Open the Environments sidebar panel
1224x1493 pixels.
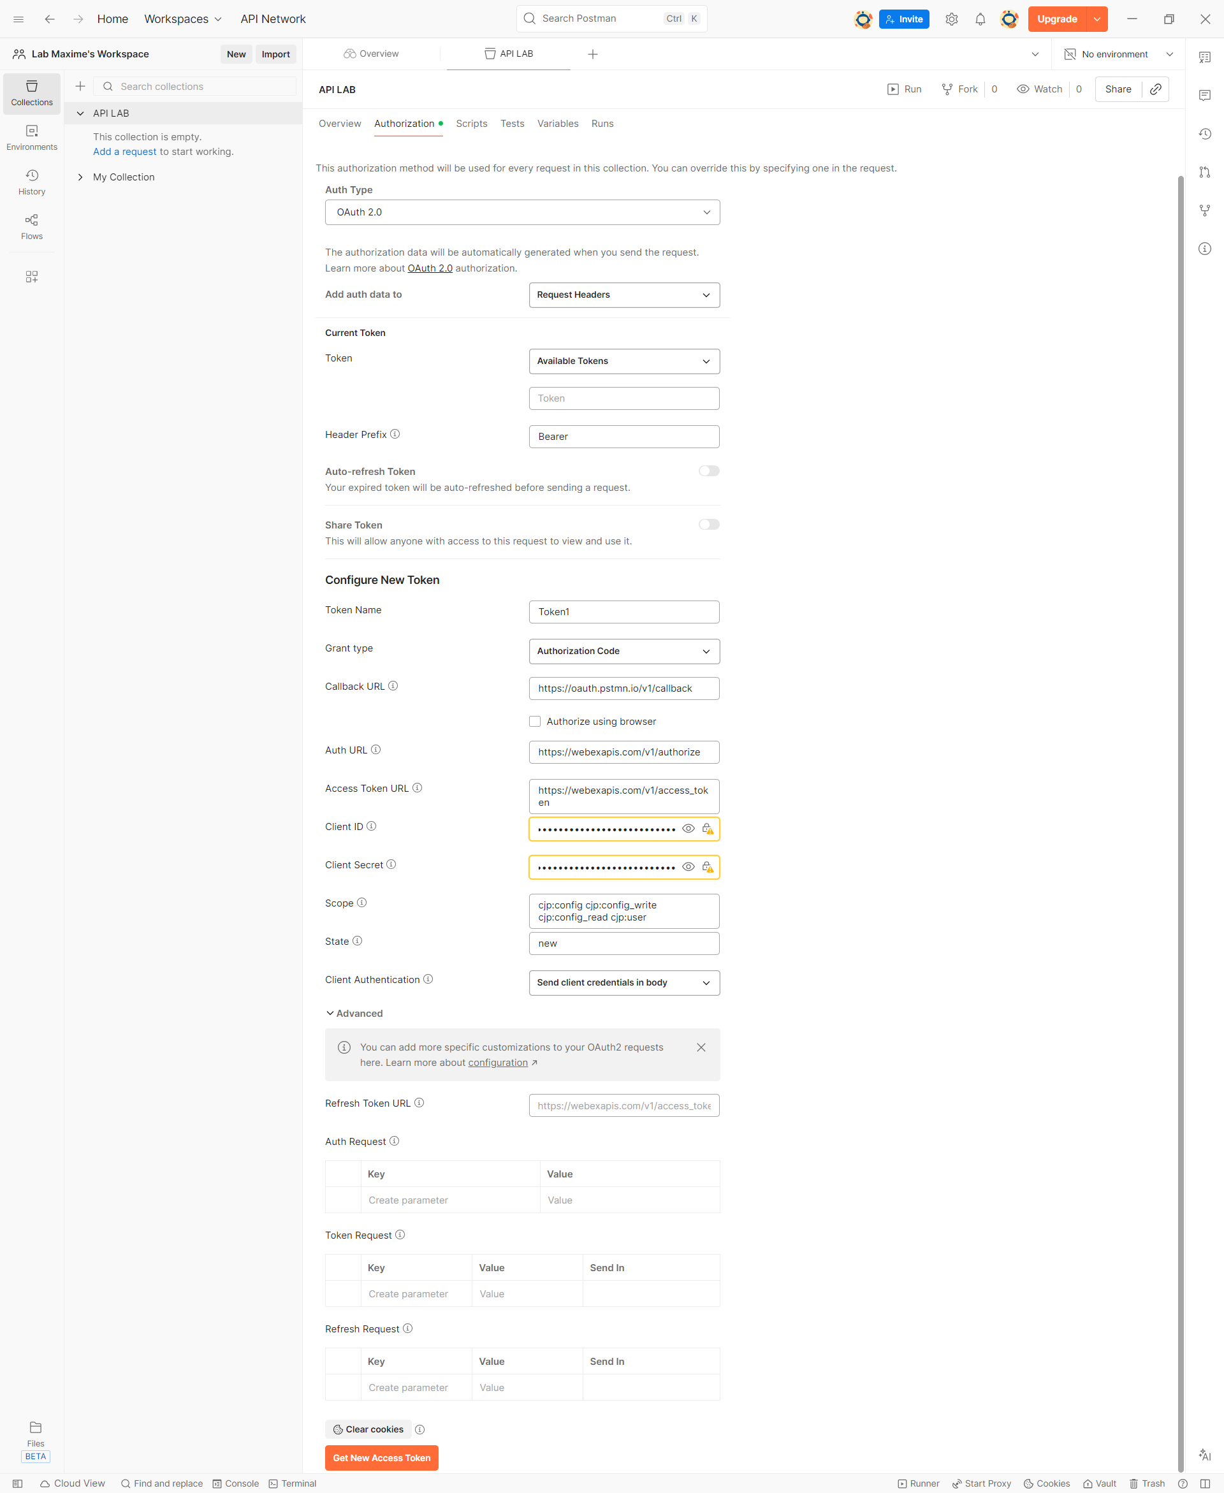click(x=32, y=138)
